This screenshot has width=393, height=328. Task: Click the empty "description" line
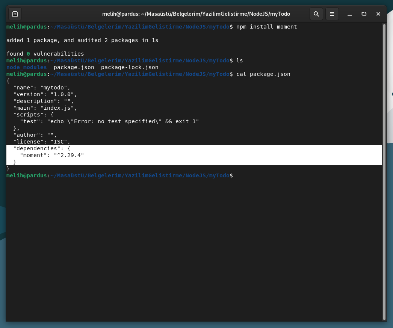43,101
